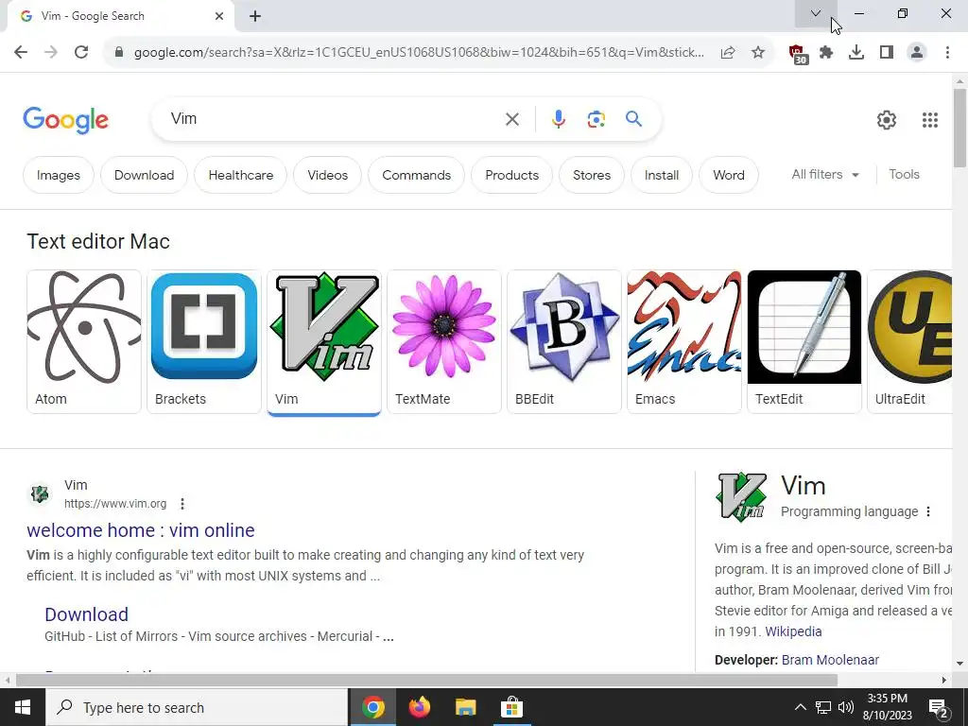Open the Bram Moolenaar developer link
Screen dimensions: 968x726
830,660
